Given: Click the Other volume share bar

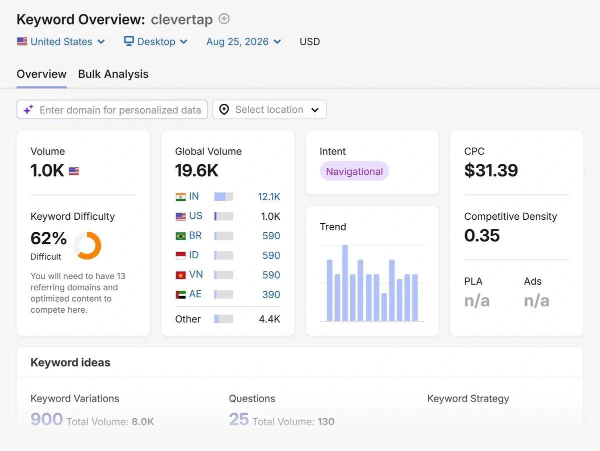Looking at the screenshot, I should pyautogui.click(x=223, y=319).
